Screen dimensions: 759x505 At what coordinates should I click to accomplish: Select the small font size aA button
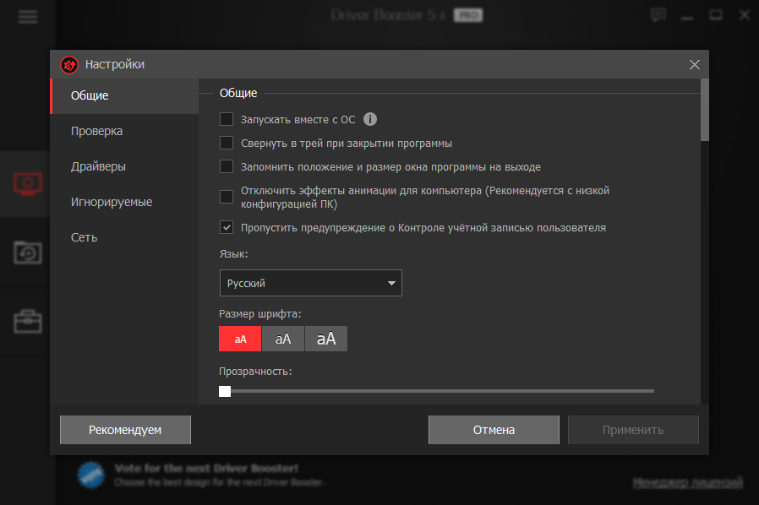(240, 339)
